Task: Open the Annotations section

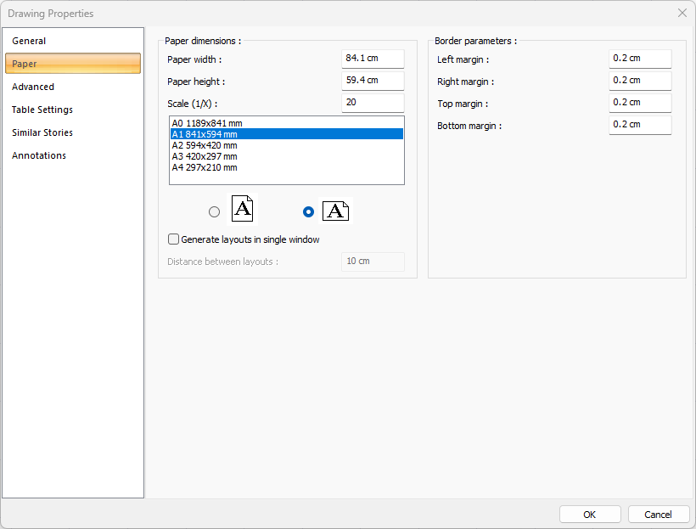Action: [x=39, y=155]
